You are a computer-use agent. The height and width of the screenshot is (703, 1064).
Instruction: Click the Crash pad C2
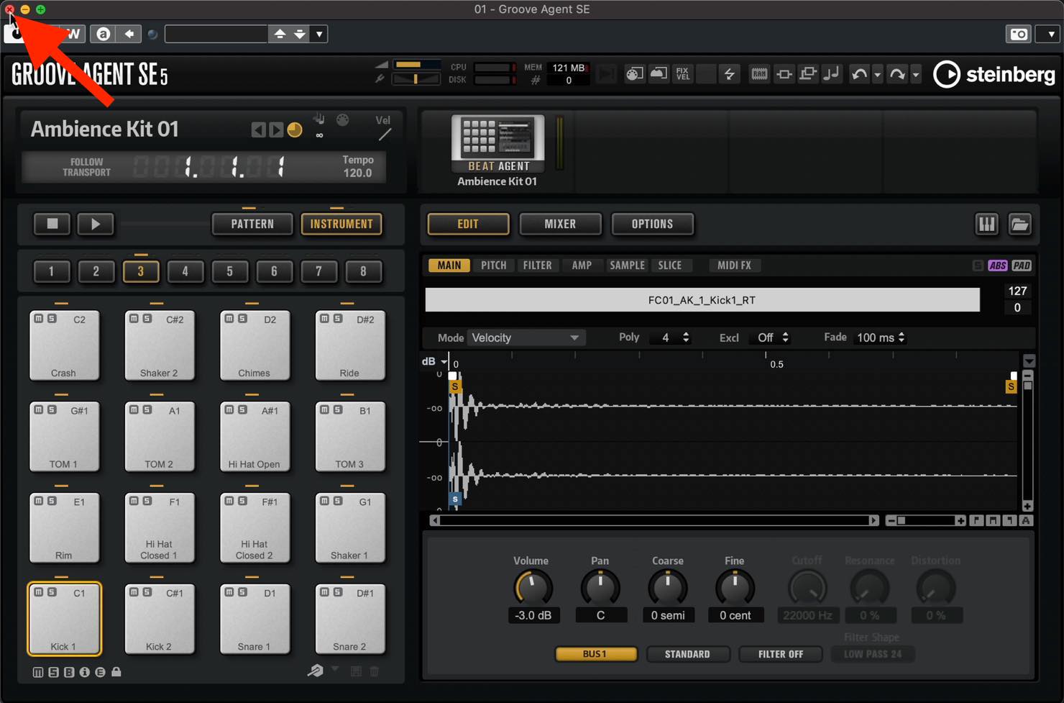[x=64, y=345]
